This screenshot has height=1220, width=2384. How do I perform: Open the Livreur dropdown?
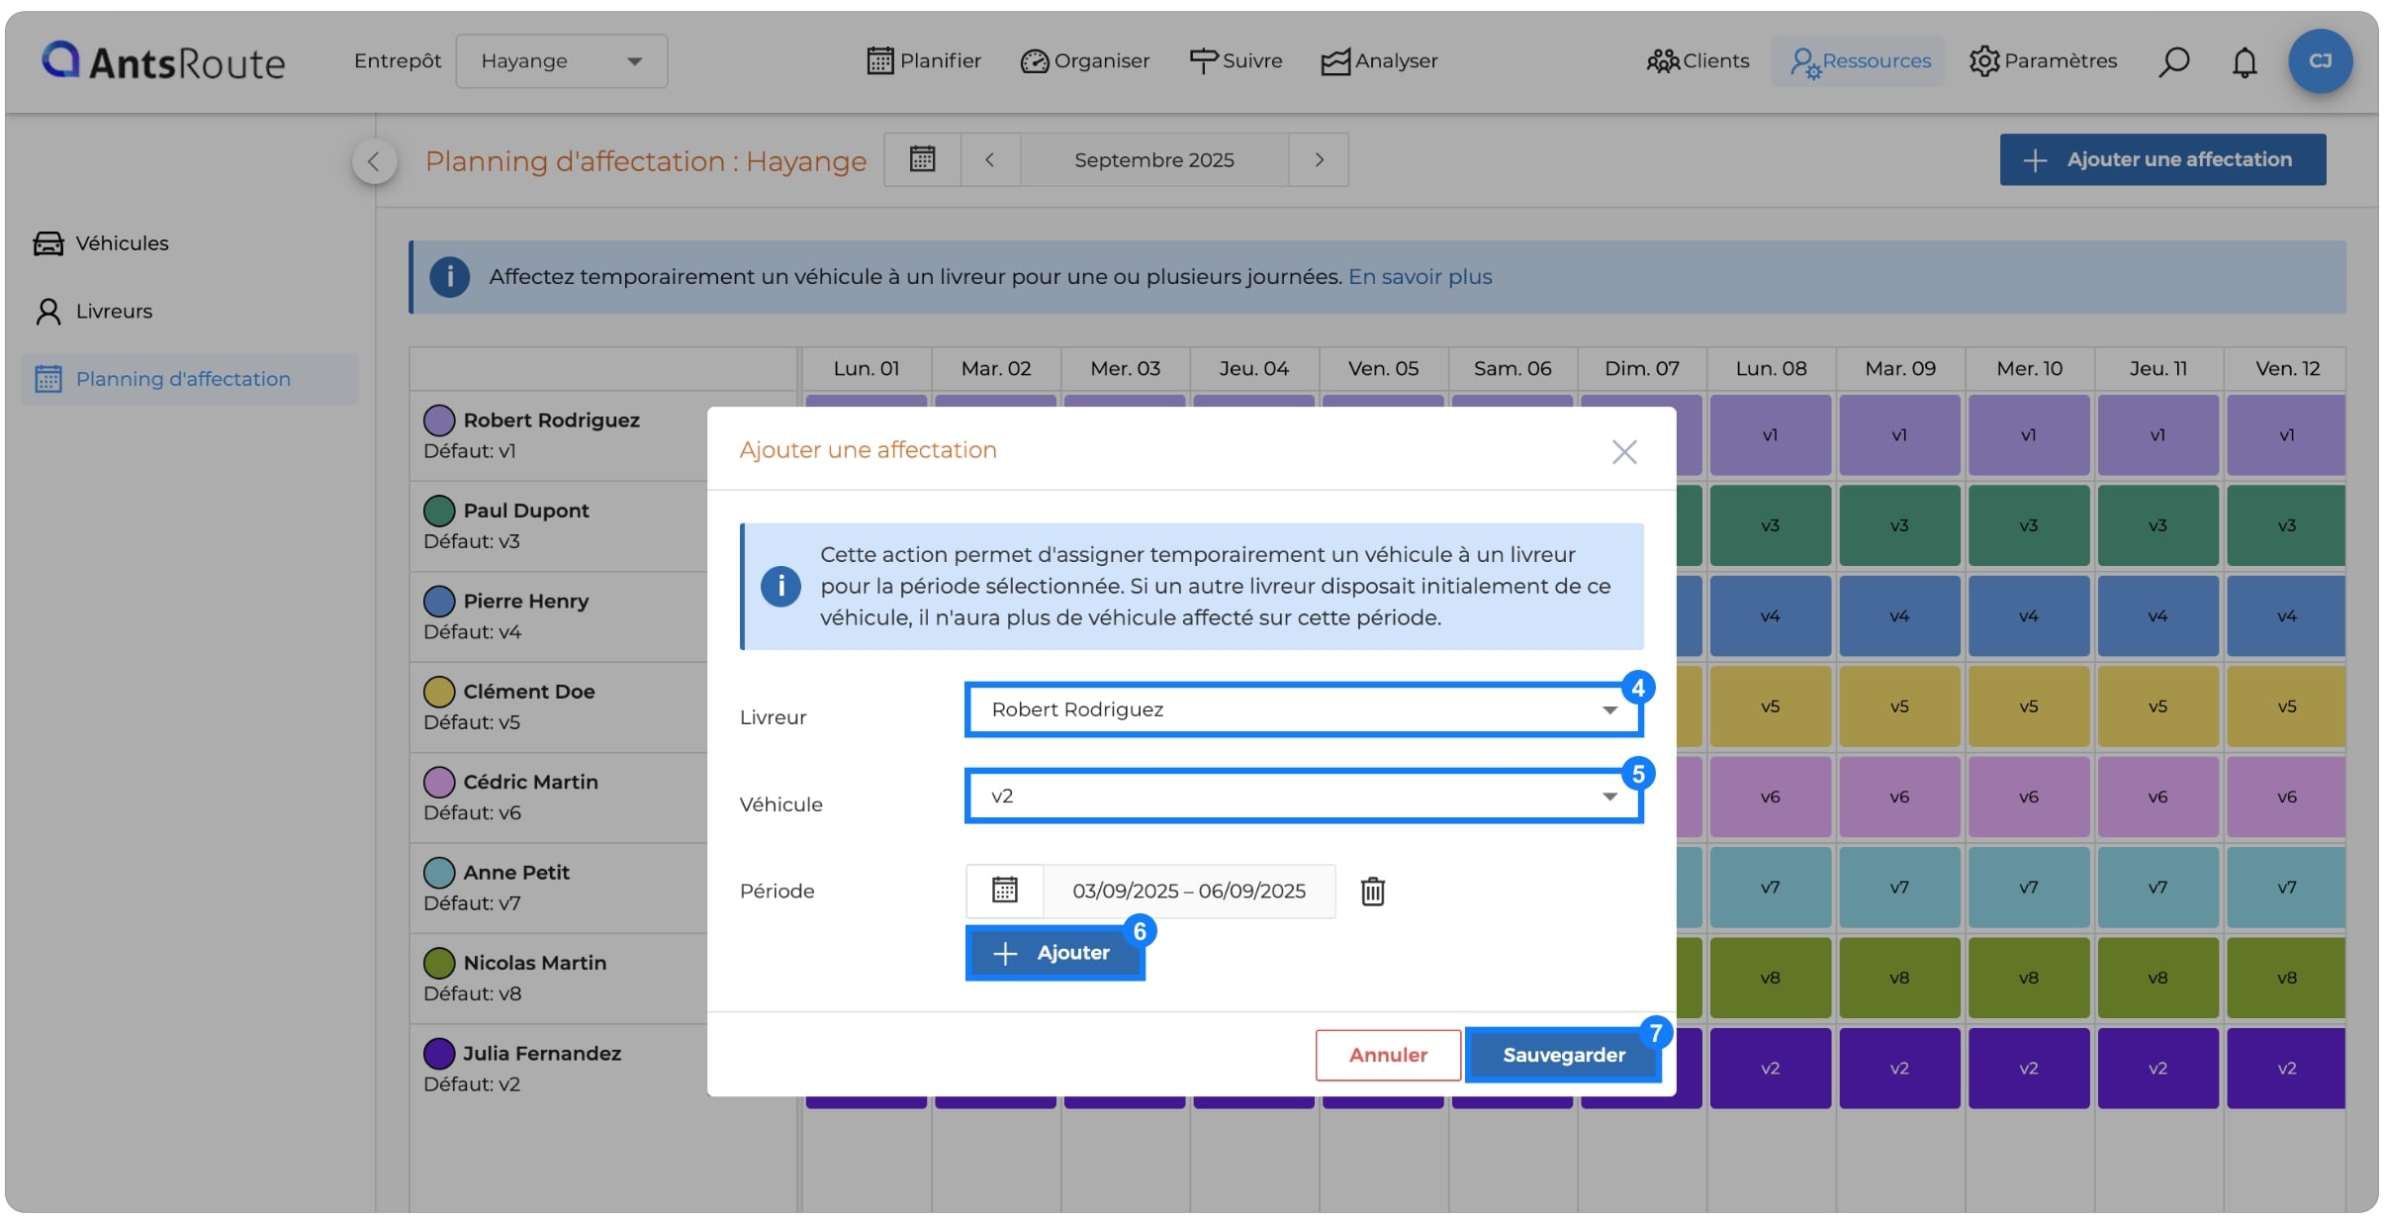1304,709
